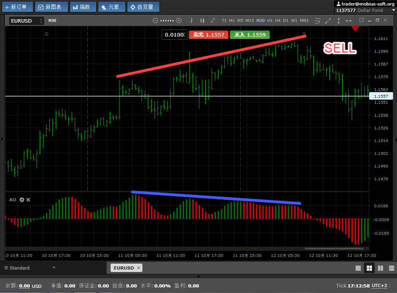Expand the left side panel arrow
This screenshot has width=397, height=293.
2,139
